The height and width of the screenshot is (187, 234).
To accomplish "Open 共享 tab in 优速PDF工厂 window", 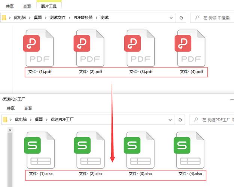I will (11, 108).
